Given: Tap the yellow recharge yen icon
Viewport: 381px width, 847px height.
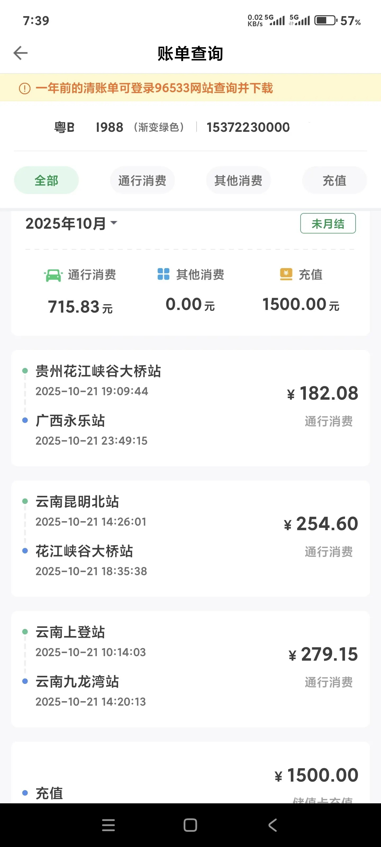Looking at the screenshot, I should 286,274.
